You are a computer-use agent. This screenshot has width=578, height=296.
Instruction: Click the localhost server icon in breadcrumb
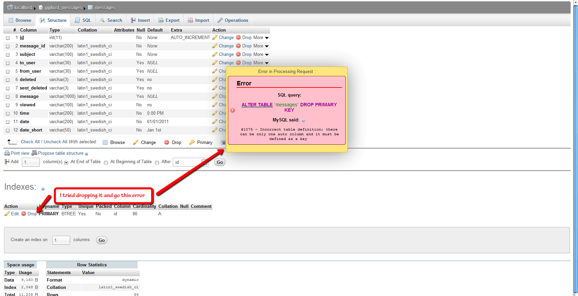coord(10,7)
